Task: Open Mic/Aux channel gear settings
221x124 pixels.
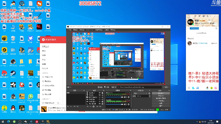Action: tap(128, 97)
